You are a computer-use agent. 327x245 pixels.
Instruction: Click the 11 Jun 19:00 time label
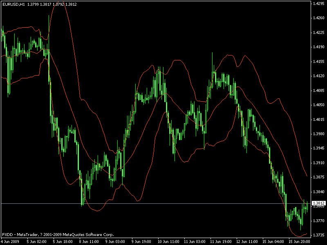(x=221, y=242)
